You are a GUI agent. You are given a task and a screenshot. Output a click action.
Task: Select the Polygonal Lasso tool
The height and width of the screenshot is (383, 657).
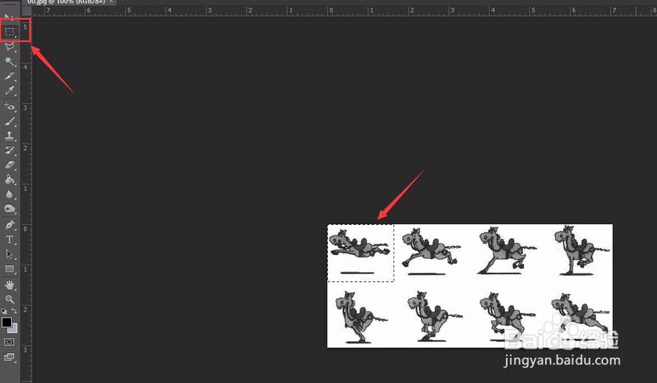point(9,47)
